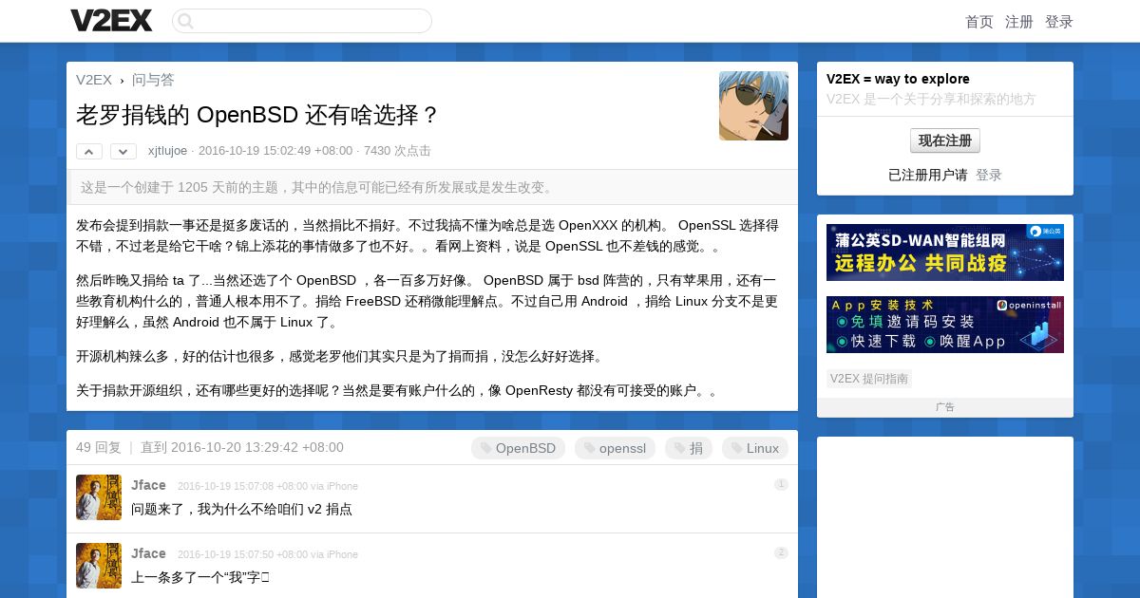Click reply floor number 1 badge
This screenshot has height=598, width=1140.
[781, 484]
